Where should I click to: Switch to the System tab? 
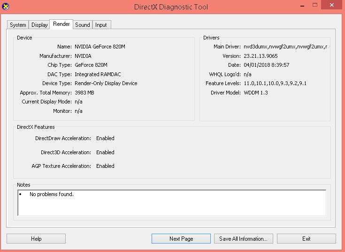18,25
